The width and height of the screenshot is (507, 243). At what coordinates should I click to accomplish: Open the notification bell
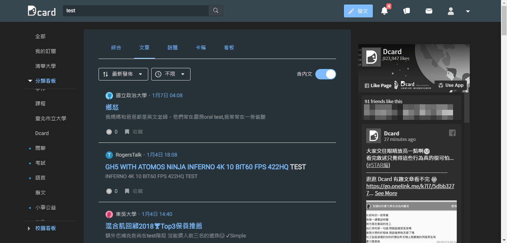(x=384, y=11)
